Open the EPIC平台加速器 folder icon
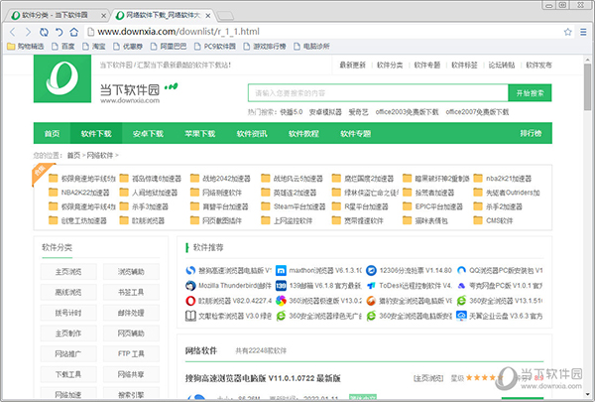 408,206
